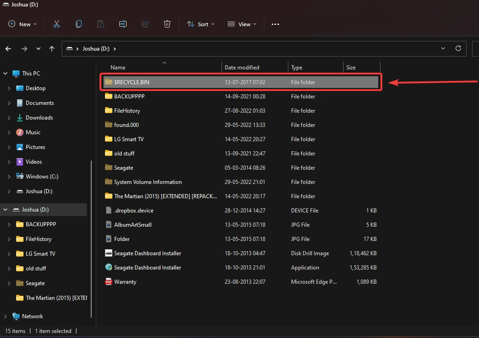This screenshot has width=479, height=338.
Task: Click the 1 item selected status text
Action: tap(53, 331)
